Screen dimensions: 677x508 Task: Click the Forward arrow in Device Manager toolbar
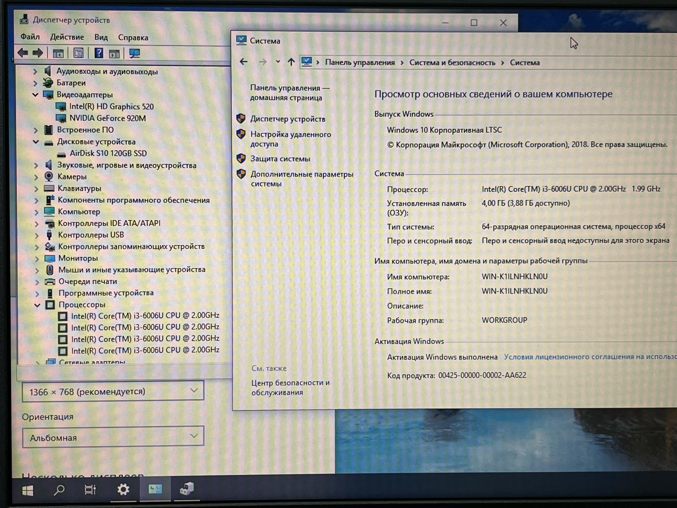38,53
